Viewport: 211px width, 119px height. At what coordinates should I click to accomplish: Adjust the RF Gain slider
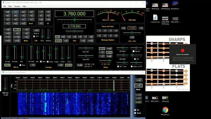(x=15, y=53)
